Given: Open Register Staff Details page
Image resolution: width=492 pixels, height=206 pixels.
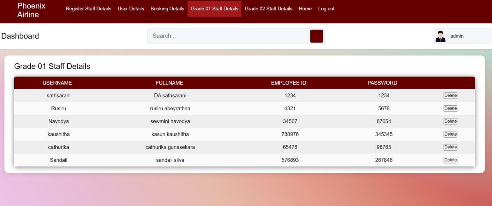Looking at the screenshot, I should (x=88, y=8).
